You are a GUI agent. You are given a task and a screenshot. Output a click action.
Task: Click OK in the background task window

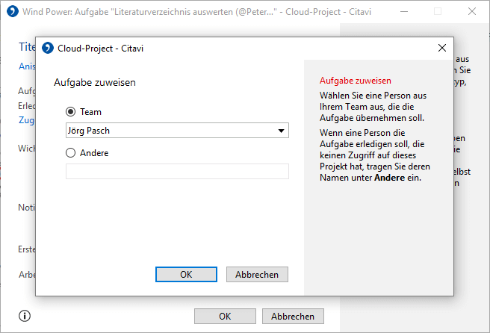(x=225, y=316)
